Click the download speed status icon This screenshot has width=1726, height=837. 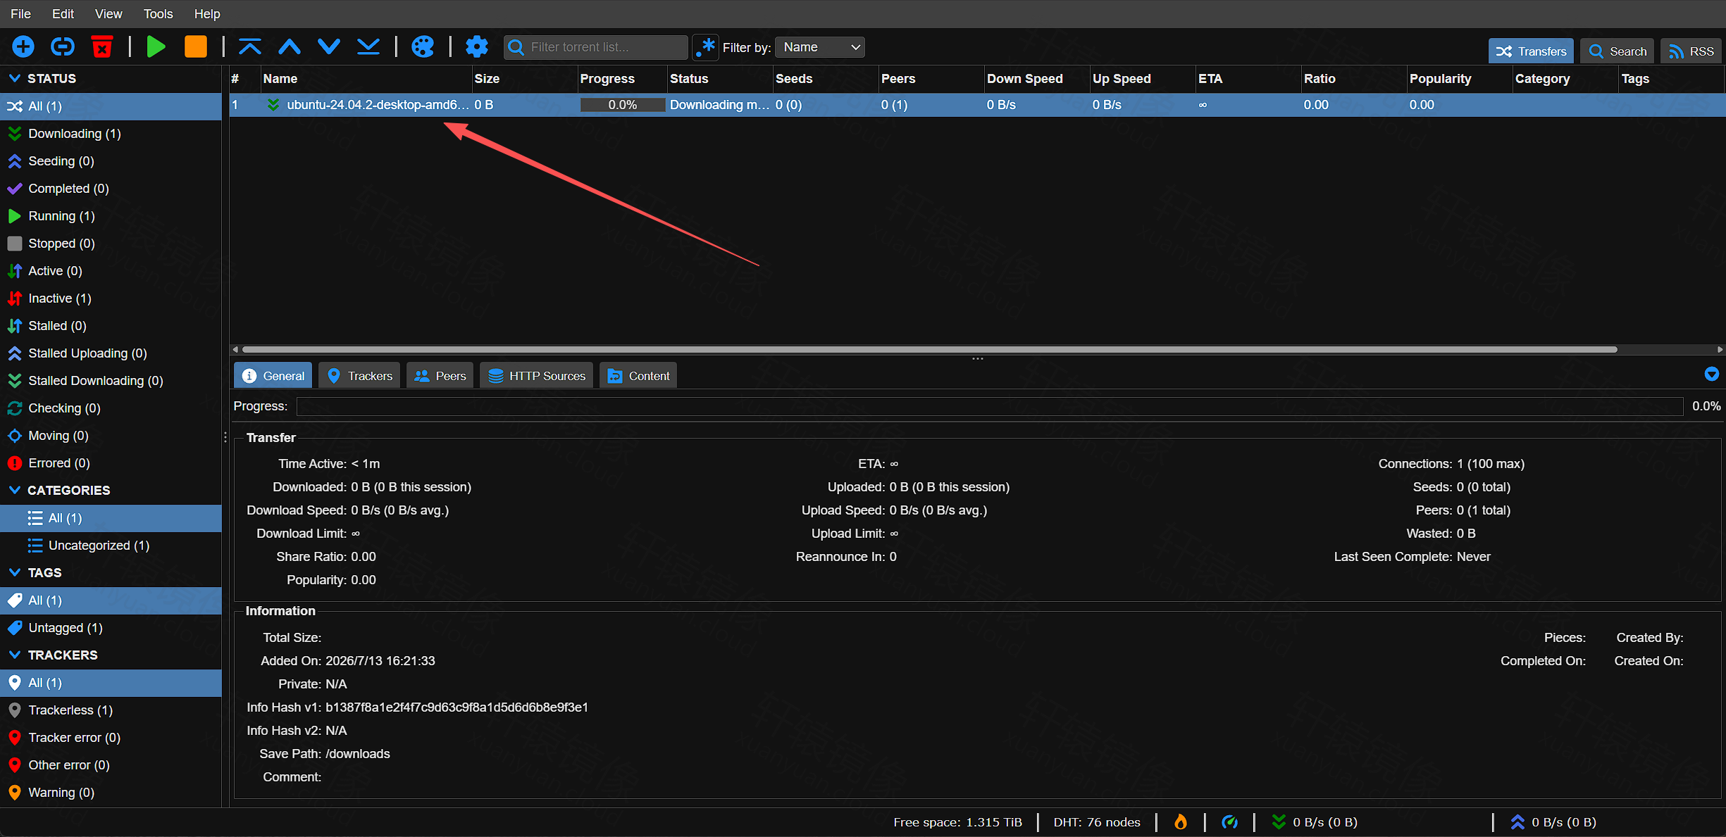pos(1279,822)
